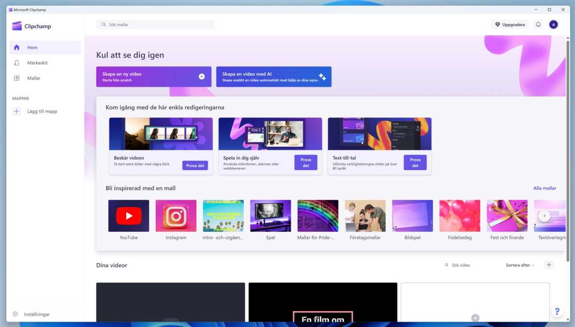Click the magnifier icon in Sök mallar field

pos(103,24)
